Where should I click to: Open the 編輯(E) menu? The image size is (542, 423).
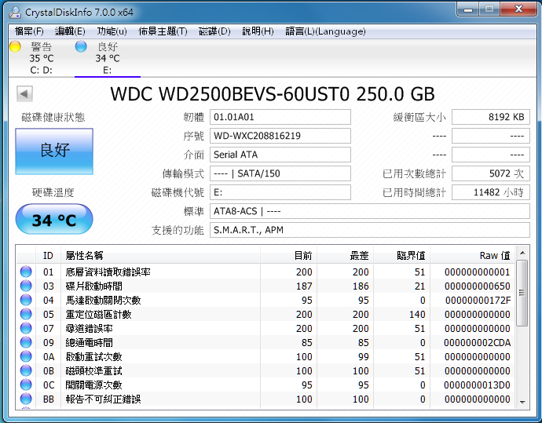pos(70,31)
